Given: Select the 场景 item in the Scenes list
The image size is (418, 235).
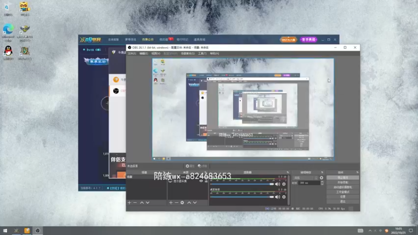Looking at the screenshot, I should [146, 177].
